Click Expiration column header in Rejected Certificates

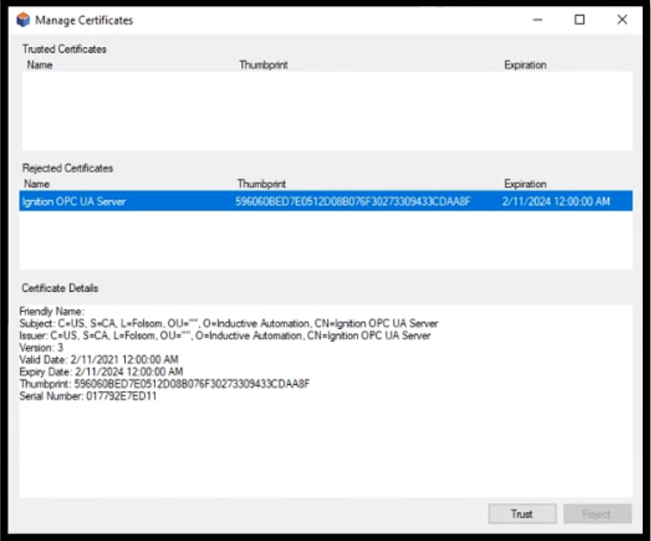click(525, 184)
